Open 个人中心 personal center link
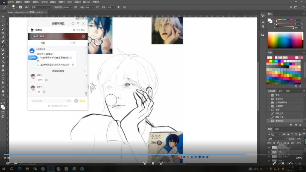Image resolution: width=306 pixels, height=172 pixels. tap(79, 30)
